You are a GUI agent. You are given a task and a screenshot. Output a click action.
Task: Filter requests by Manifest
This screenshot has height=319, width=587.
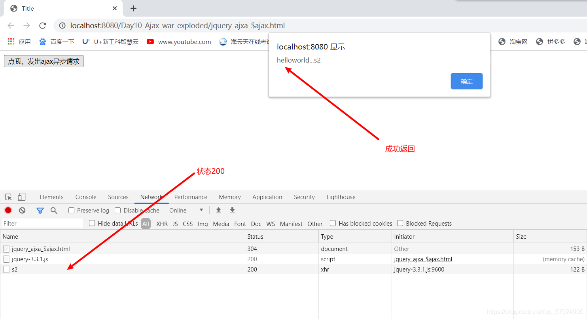tap(292, 224)
